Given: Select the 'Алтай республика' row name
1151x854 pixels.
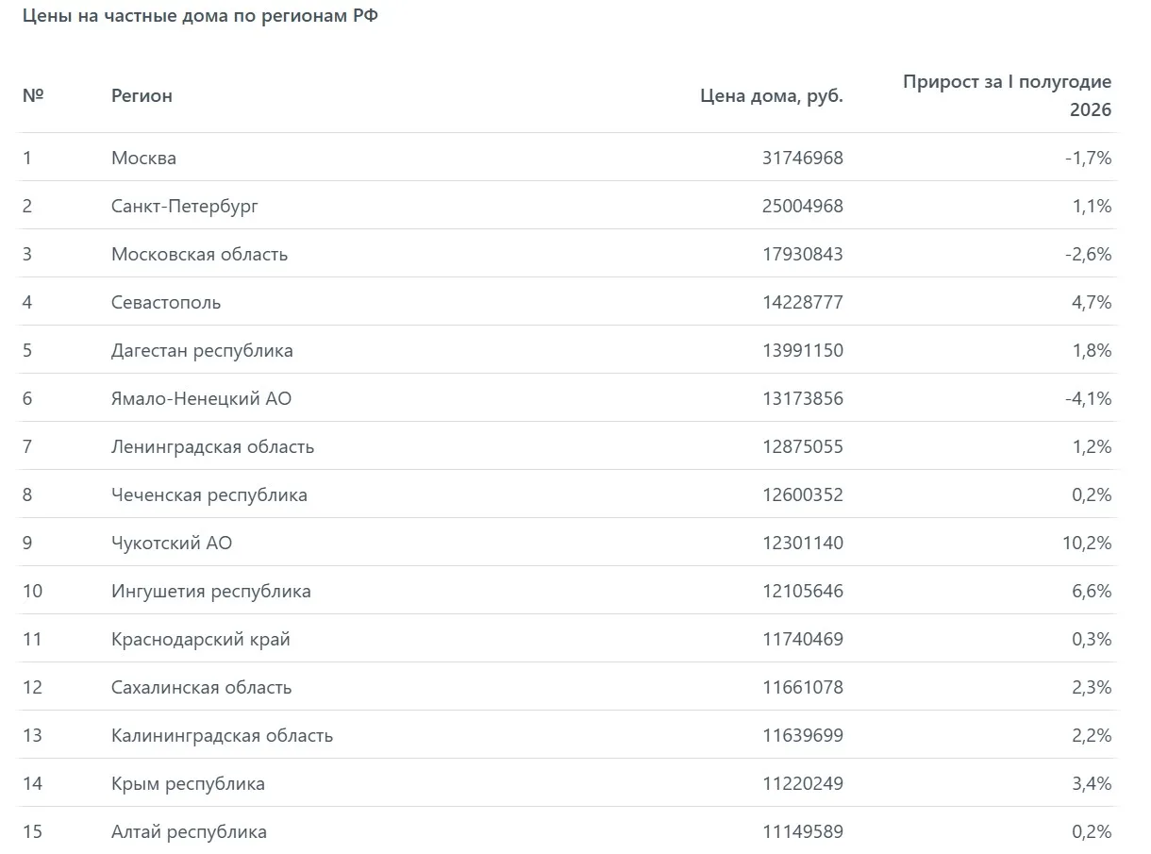Looking at the screenshot, I should (189, 831).
